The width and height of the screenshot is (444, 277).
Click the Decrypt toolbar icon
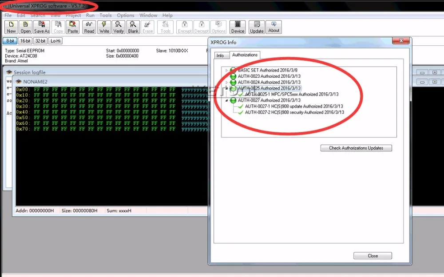point(201,27)
